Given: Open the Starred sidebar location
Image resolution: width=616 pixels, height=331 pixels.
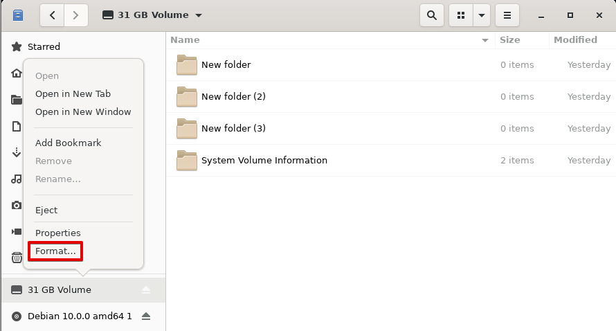Looking at the screenshot, I should [44, 47].
